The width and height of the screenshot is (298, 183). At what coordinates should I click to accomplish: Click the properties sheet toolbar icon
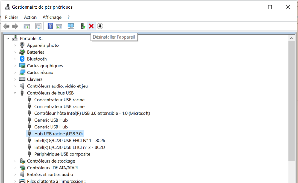pyautogui.click(x=38, y=26)
